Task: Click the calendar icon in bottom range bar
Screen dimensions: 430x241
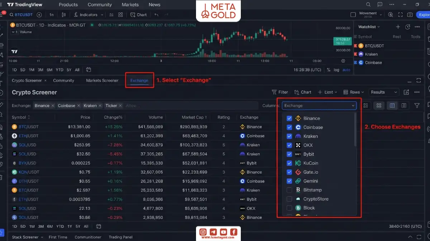Action: [x=99, y=226]
